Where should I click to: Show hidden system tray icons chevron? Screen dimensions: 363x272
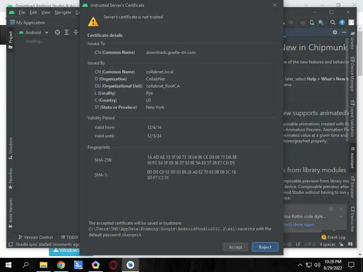tap(300, 265)
